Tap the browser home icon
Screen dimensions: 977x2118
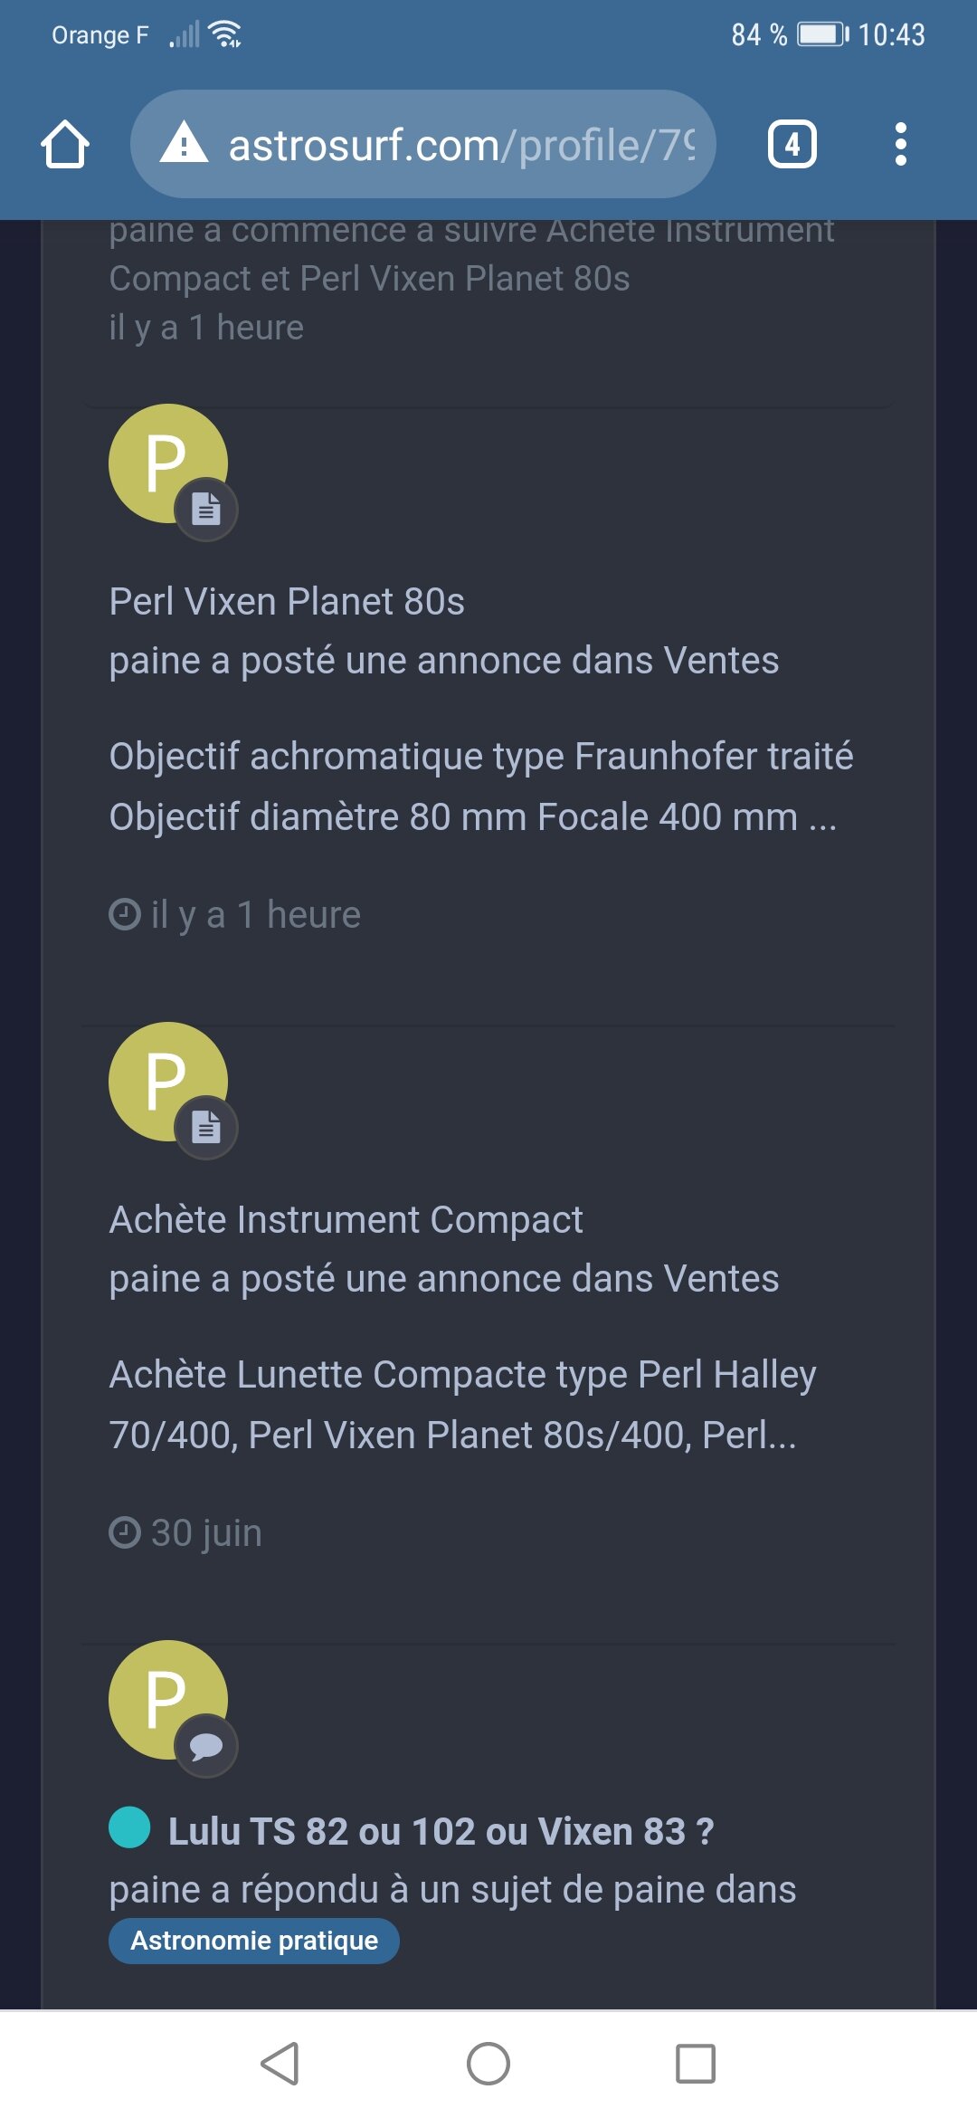(x=65, y=145)
